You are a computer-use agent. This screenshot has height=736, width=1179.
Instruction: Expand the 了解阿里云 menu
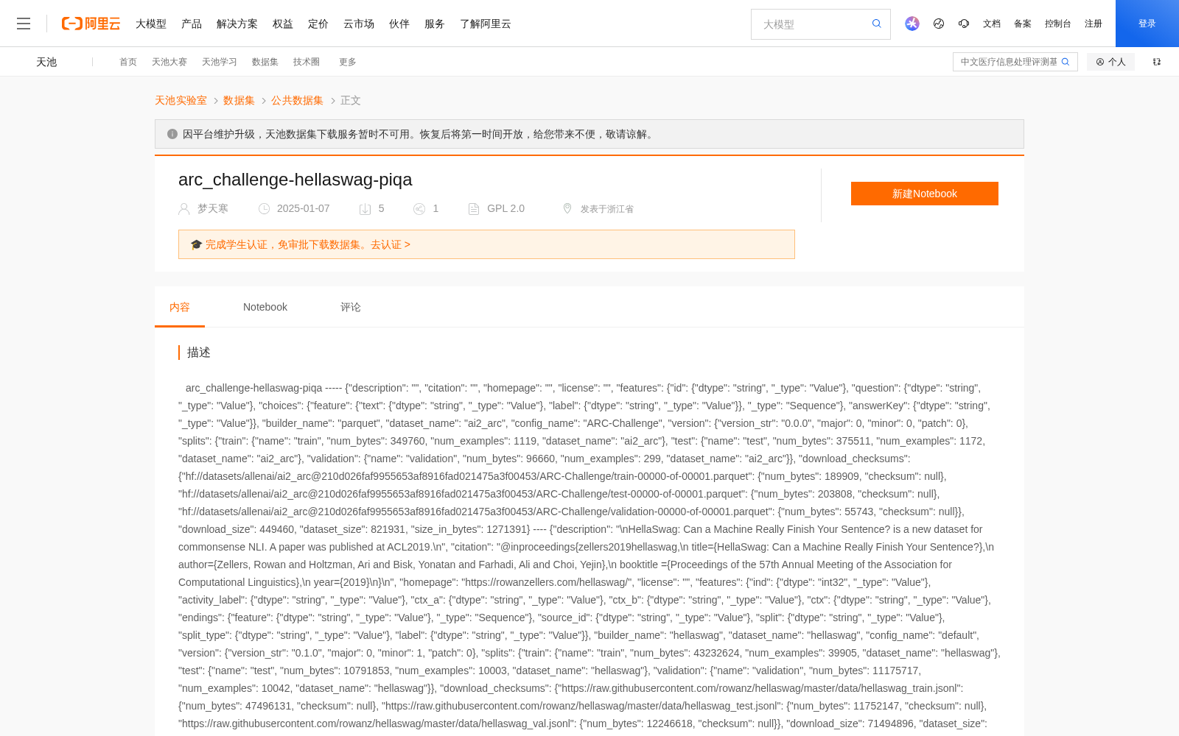tap(486, 24)
